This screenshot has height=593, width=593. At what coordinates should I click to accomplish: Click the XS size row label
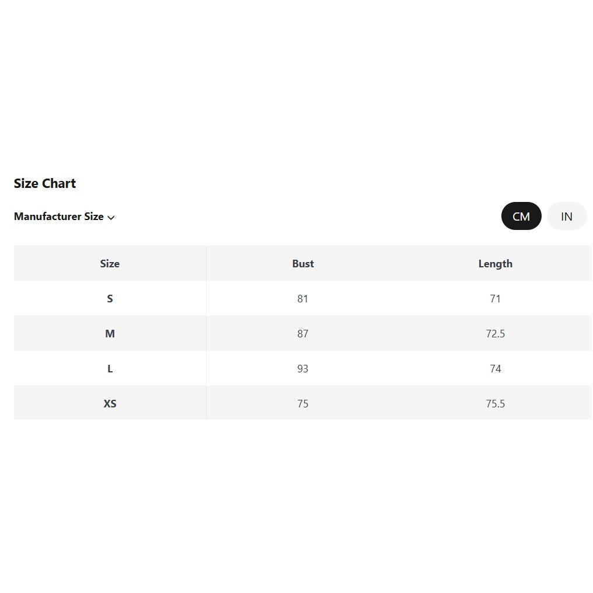click(x=110, y=403)
